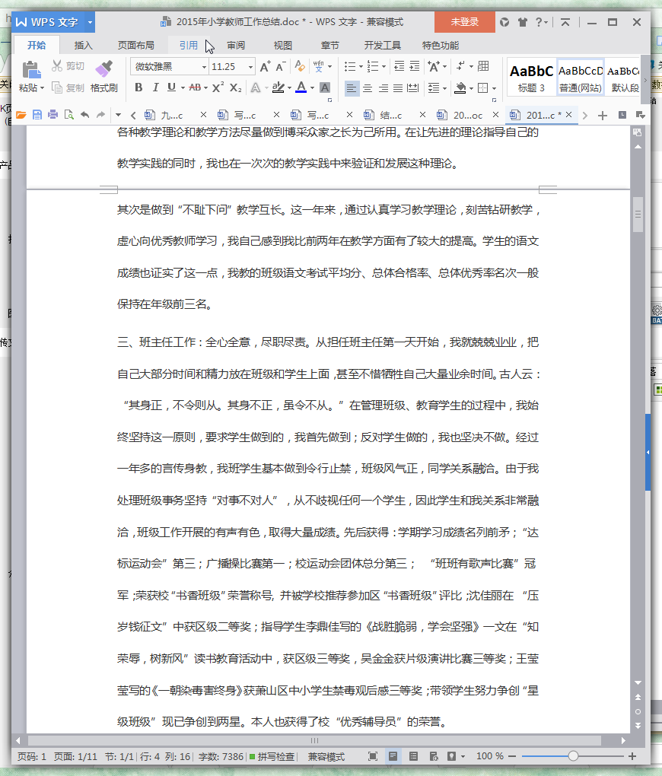Click the decrease indent icon
662x776 pixels.
tap(399, 66)
